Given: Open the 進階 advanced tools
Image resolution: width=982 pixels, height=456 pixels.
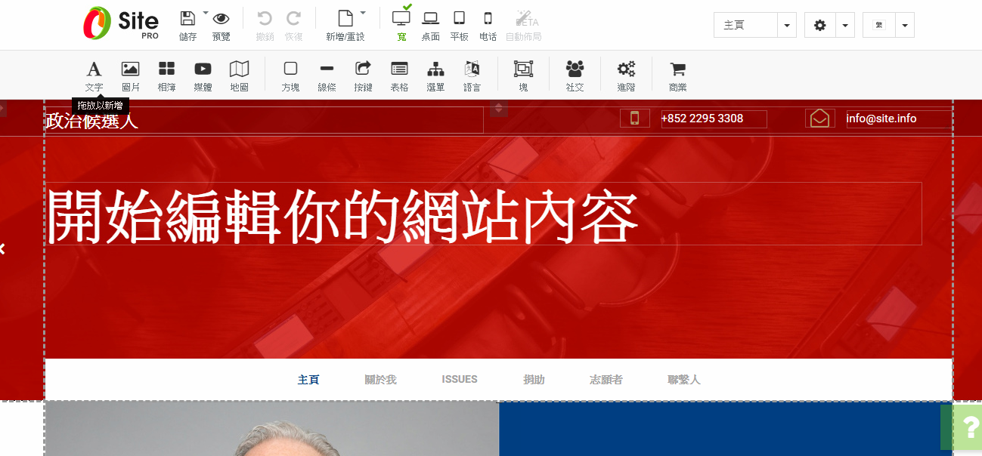Looking at the screenshot, I should [x=626, y=75].
